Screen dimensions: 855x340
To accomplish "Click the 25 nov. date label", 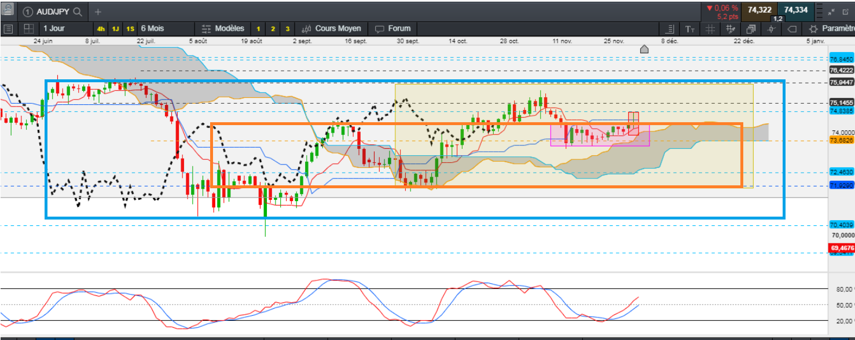I will coord(614,41).
